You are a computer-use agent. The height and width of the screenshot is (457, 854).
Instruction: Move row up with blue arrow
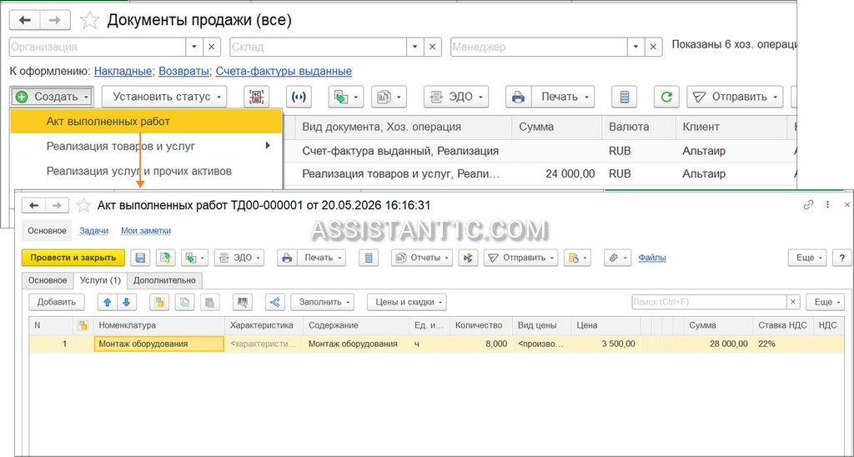click(108, 302)
